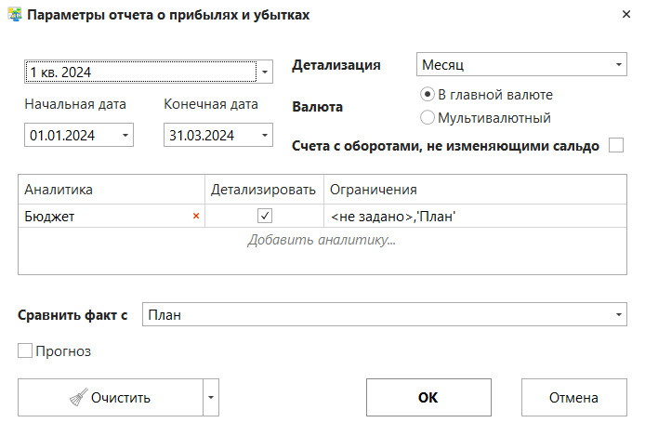Open the Конечная дата date picker
The height and width of the screenshot is (436, 645).
click(265, 136)
